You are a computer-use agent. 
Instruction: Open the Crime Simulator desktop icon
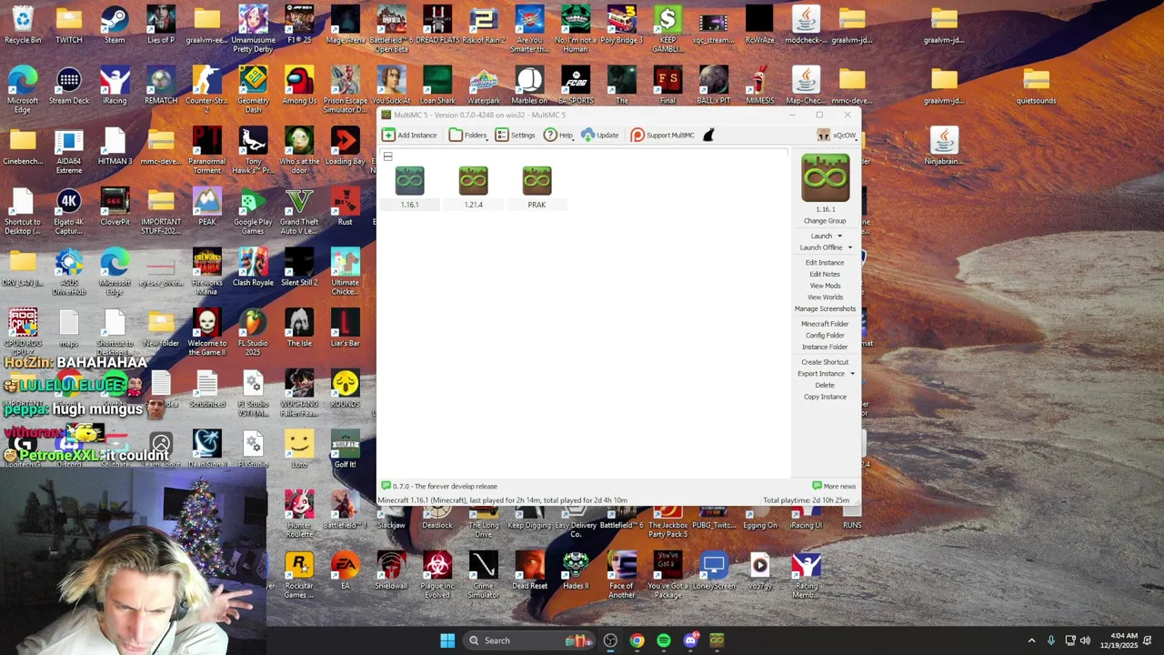[x=483, y=575]
